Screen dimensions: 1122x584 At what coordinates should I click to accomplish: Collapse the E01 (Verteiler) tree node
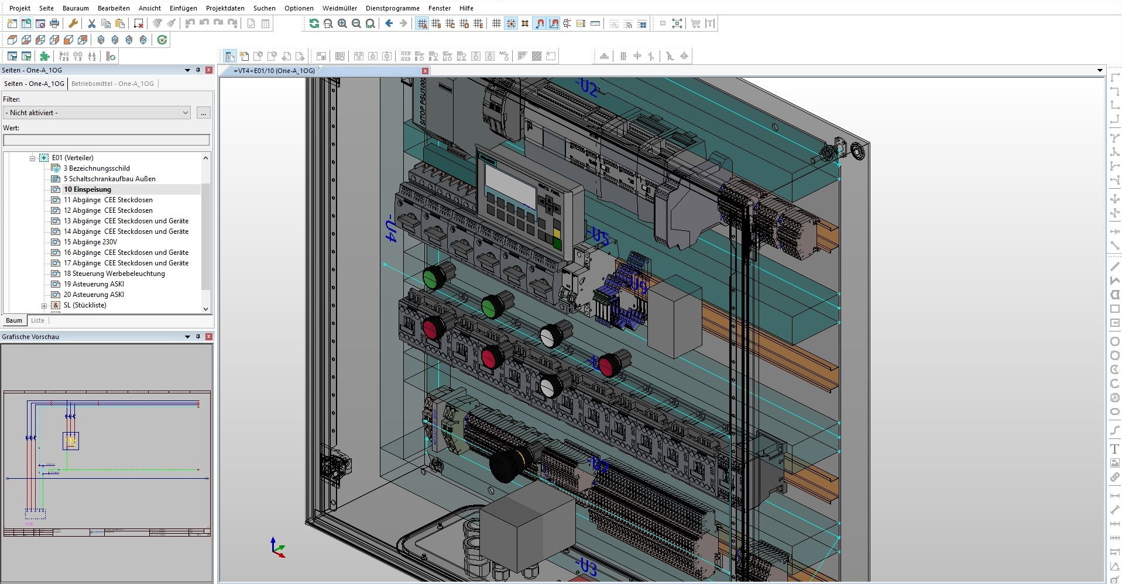click(x=33, y=158)
